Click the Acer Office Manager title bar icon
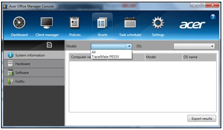Image resolution: width=223 pixels, height=130 pixels. [x=5, y=6]
